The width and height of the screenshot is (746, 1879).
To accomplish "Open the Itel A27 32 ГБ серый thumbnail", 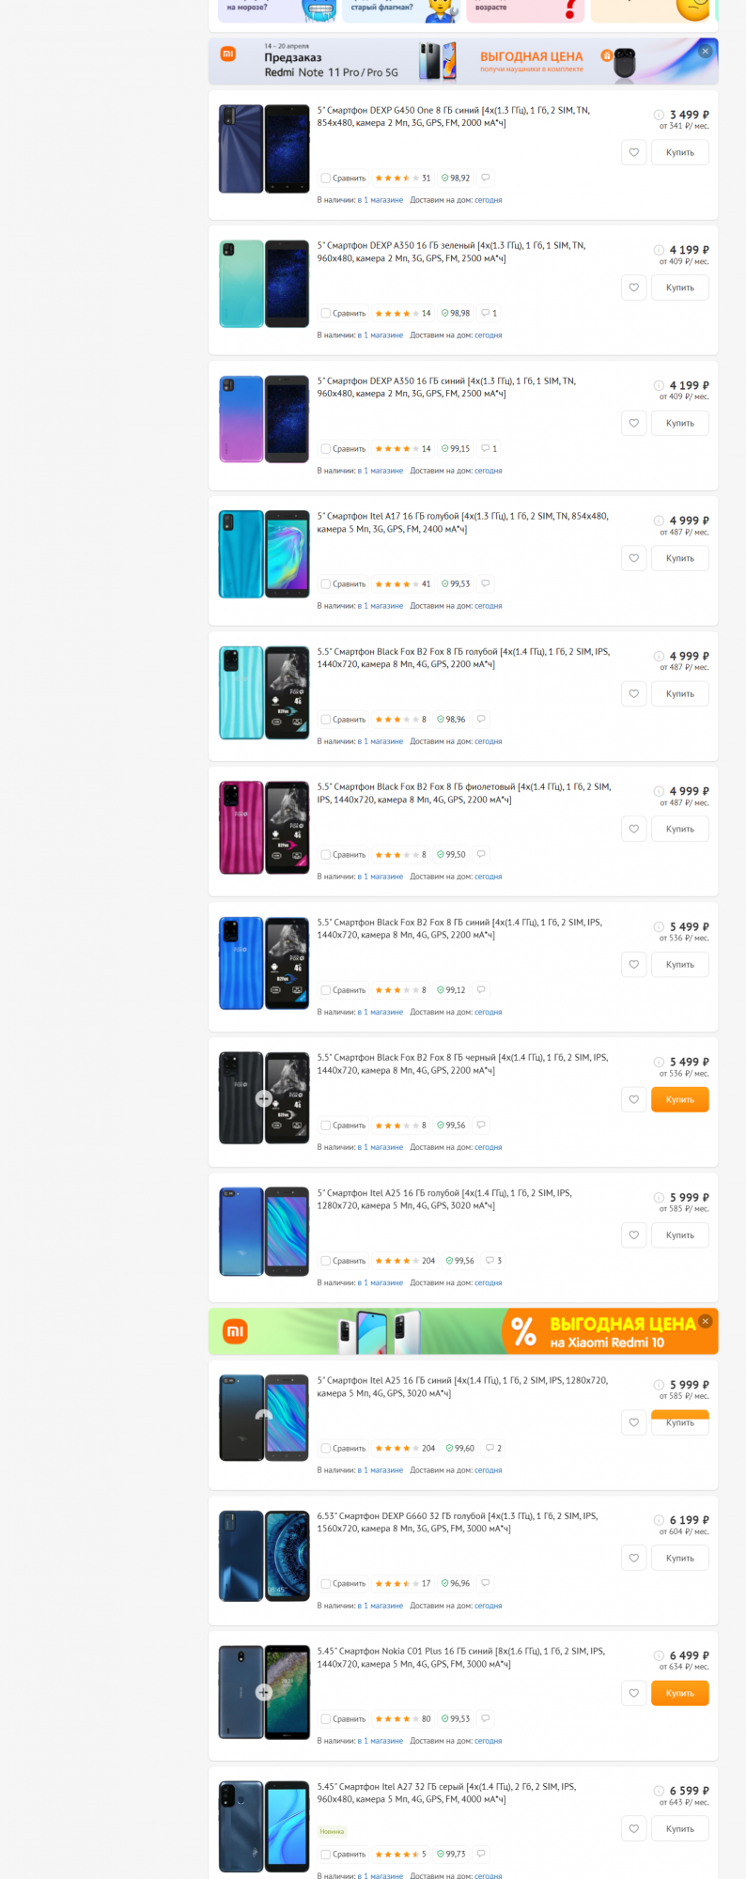I will (264, 1826).
